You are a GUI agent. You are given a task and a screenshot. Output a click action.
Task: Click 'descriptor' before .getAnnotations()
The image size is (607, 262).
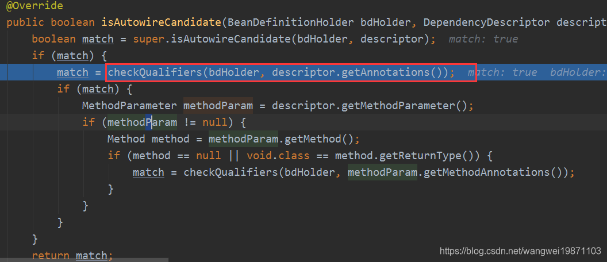click(303, 72)
